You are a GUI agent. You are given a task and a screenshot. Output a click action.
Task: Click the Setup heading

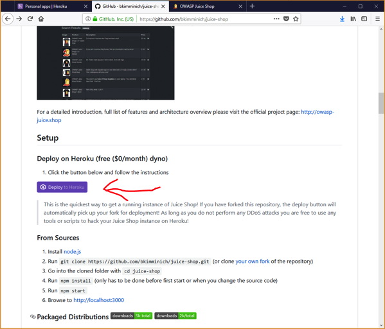coord(48,138)
